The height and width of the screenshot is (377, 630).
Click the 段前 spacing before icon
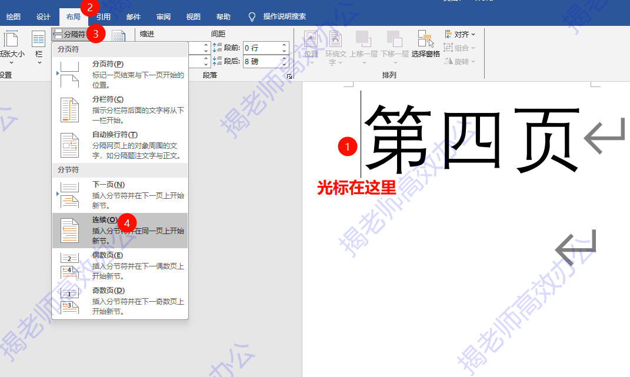217,48
